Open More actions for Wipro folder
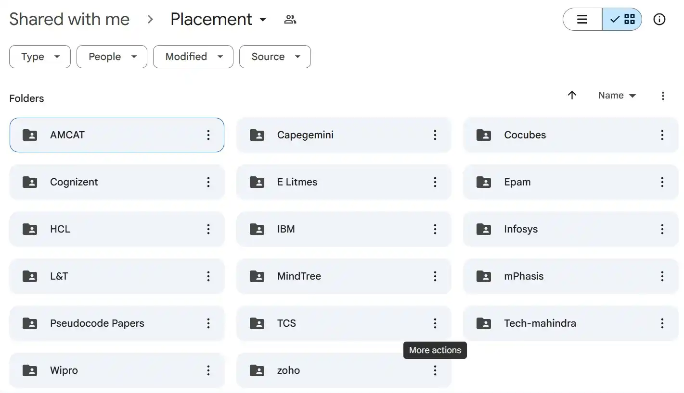The height and width of the screenshot is (393, 684). tap(208, 370)
